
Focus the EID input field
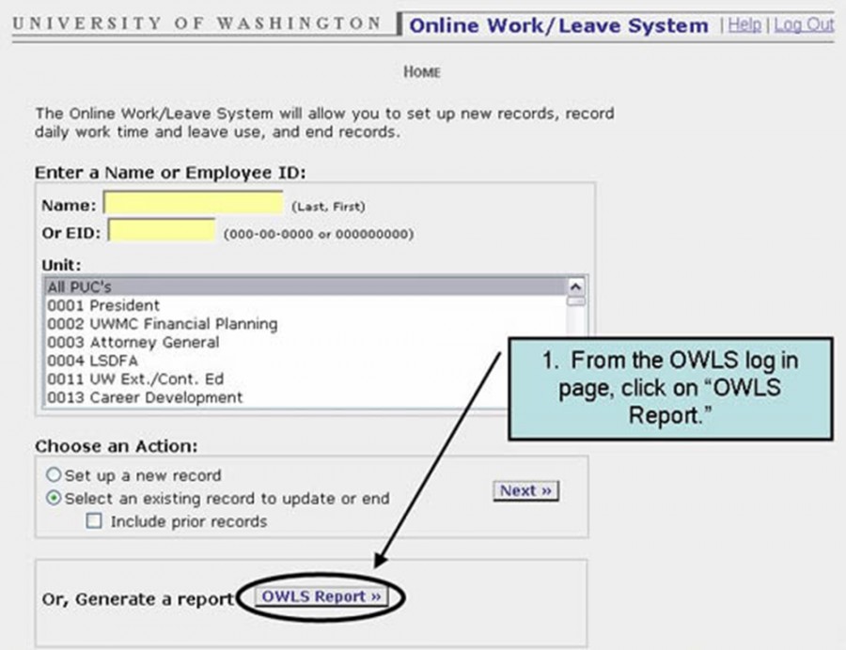click(x=162, y=230)
